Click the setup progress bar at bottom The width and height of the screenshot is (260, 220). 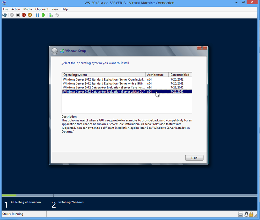pyautogui.click(x=129, y=195)
